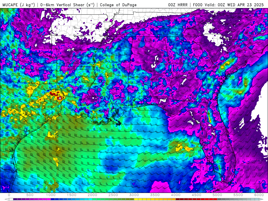Image resolution: width=268 pixels, height=201 pixels.
Task: Click the 5000 label on the color scale
Action: click(217, 195)
